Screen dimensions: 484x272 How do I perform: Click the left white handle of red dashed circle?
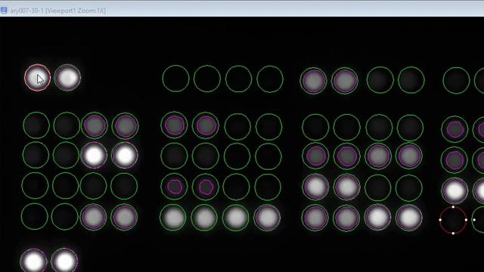[440, 220]
